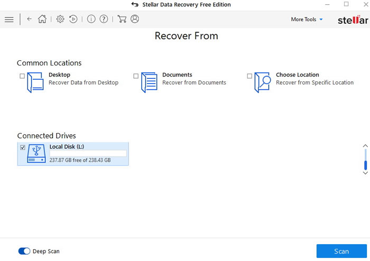Turn off the Deep Scan toggle

pyautogui.click(x=24, y=251)
